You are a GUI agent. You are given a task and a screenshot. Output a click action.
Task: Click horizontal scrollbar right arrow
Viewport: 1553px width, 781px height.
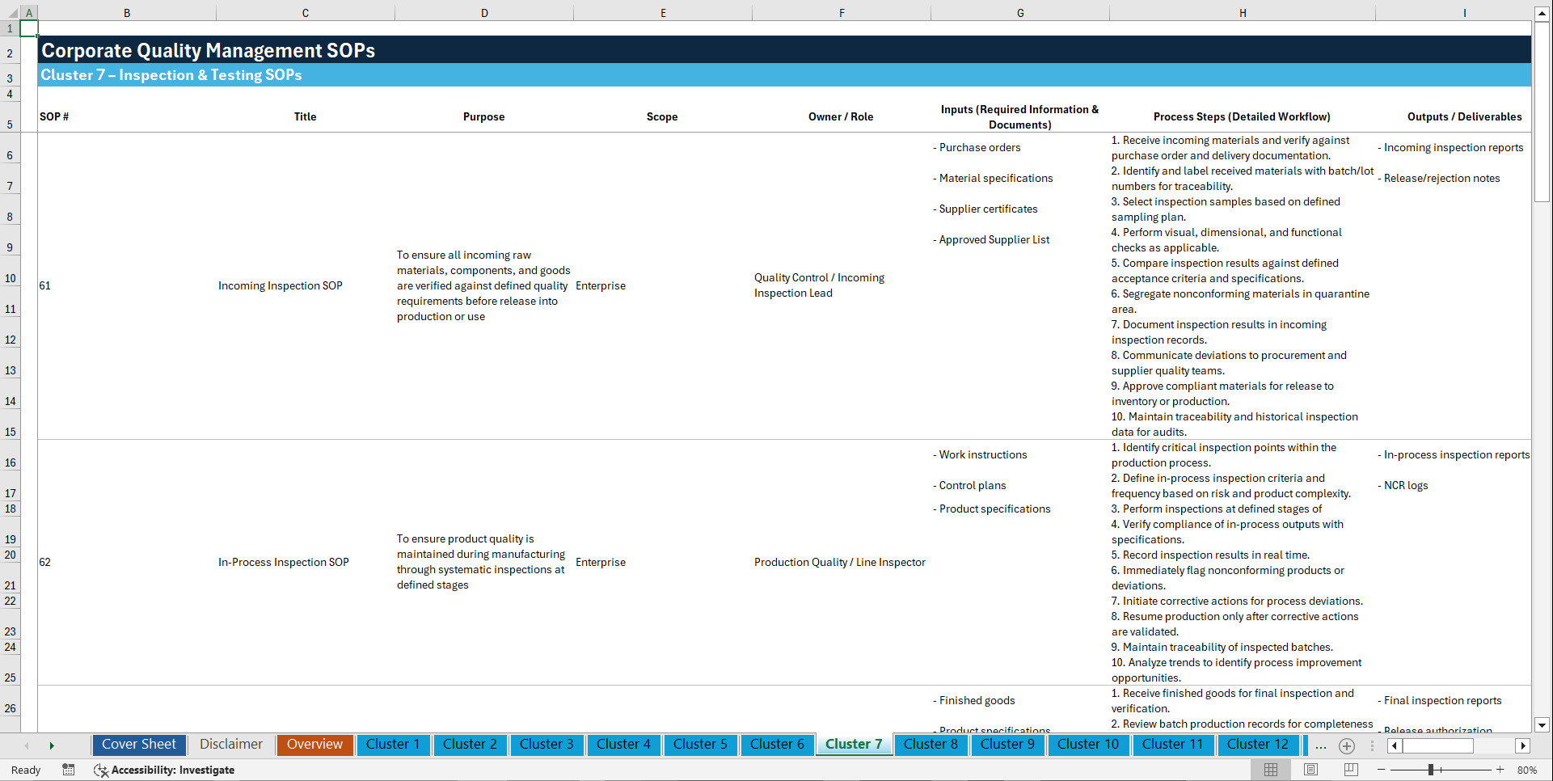tap(1523, 745)
